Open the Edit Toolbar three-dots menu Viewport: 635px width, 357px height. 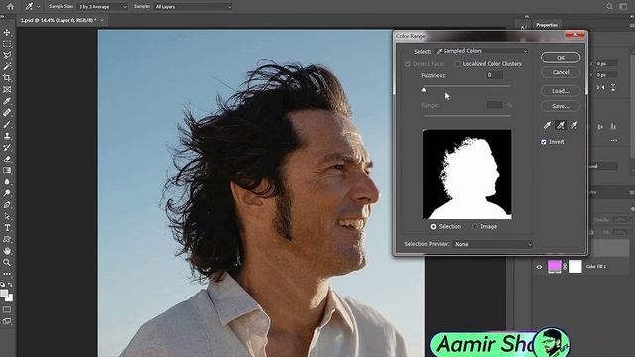(x=7, y=274)
